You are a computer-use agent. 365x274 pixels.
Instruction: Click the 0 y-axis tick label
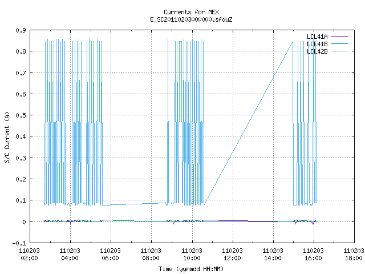(x=24, y=222)
